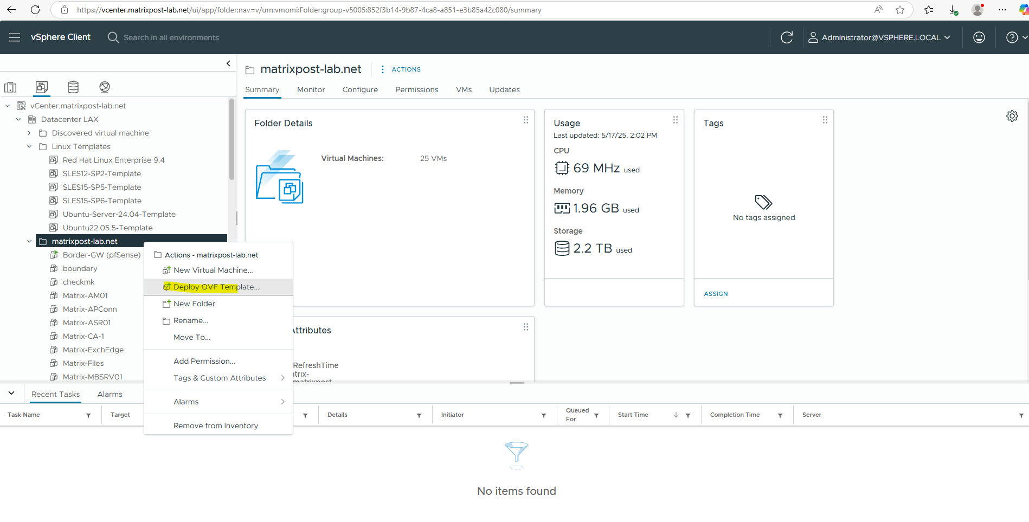
Task: Open the Administrator@VSPHERE.LOCAL user dropdown
Action: tap(879, 37)
